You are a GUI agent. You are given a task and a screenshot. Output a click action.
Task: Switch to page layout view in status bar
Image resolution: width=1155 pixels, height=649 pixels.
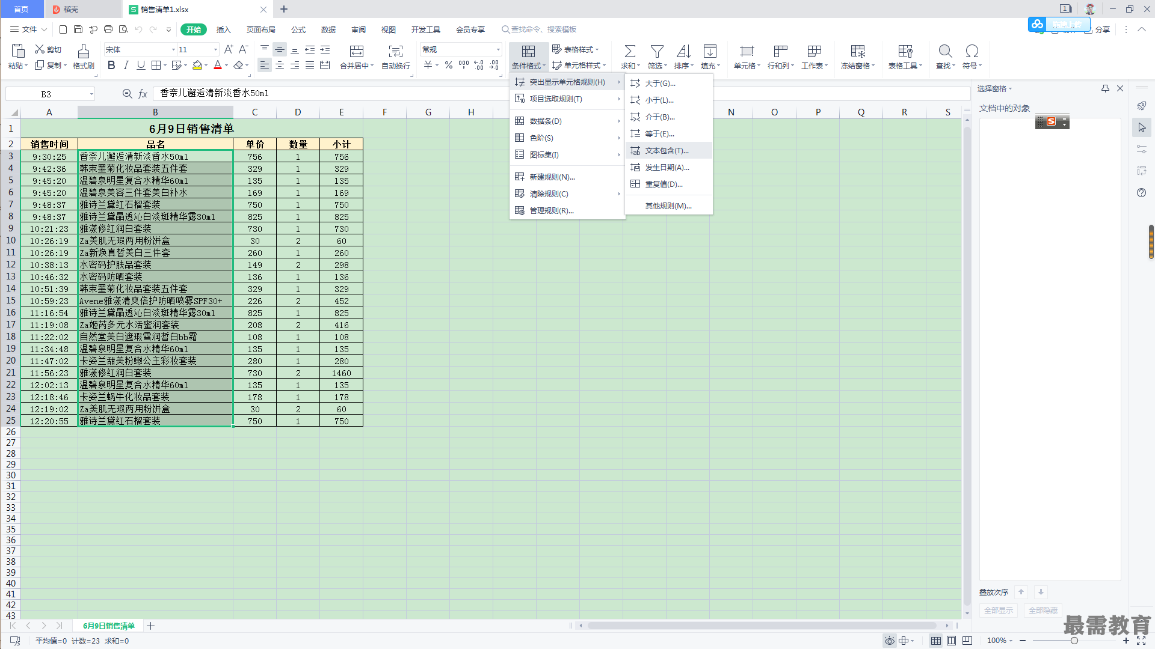(x=951, y=641)
